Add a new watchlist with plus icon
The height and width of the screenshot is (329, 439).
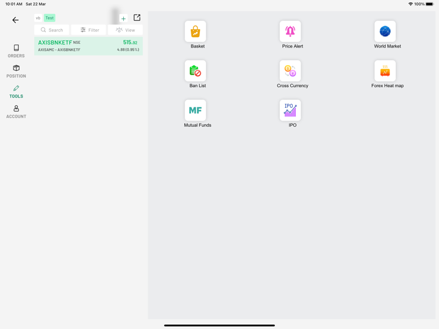[x=123, y=18]
